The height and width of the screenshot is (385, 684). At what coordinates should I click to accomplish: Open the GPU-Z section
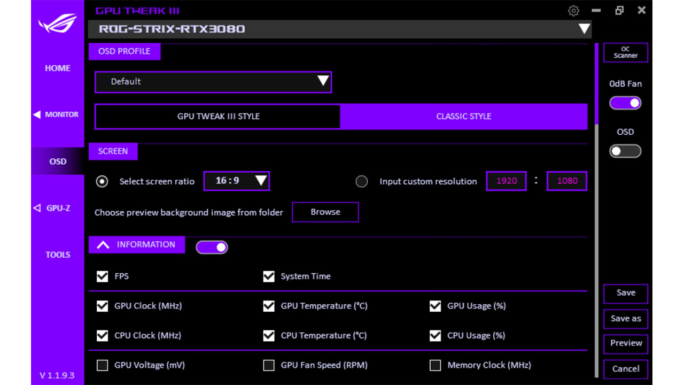pos(58,208)
